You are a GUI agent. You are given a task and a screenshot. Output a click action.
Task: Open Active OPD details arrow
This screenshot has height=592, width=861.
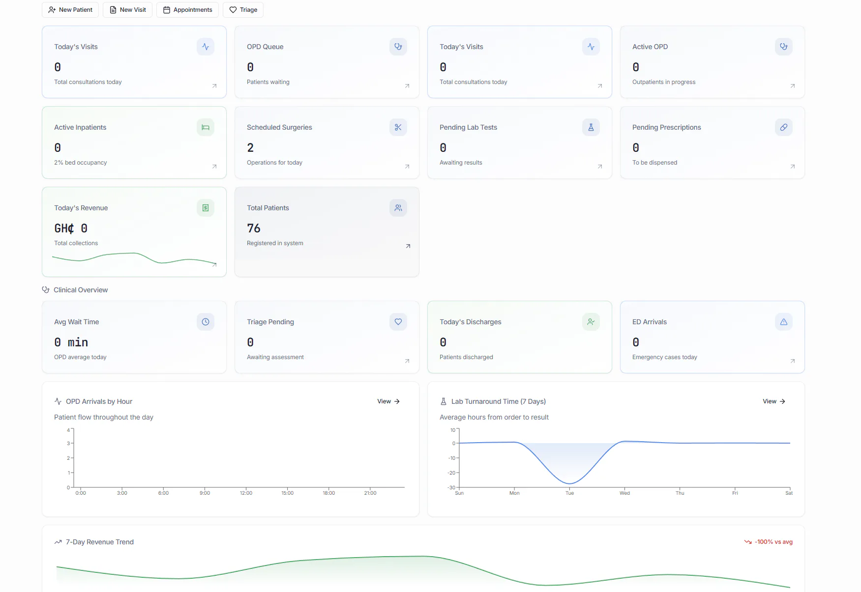point(793,86)
